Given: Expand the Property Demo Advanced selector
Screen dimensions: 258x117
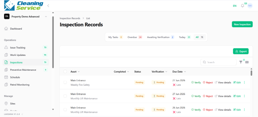Looking at the screenshot, I should (x=26, y=16).
